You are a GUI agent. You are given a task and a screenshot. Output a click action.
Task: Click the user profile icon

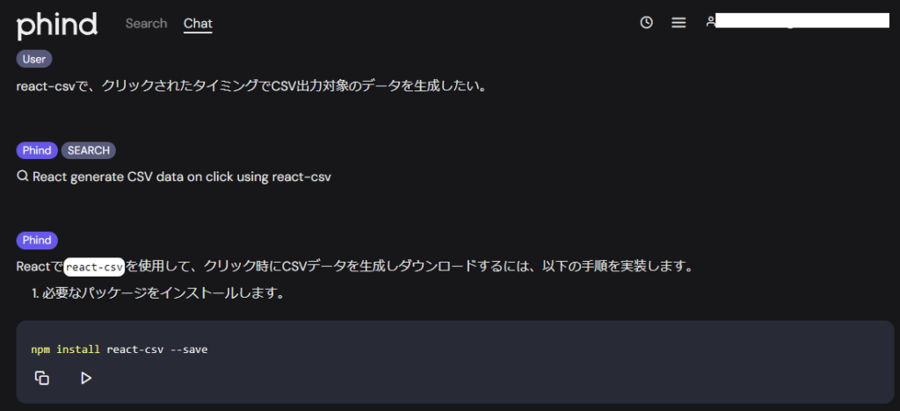tap(710, 22)
